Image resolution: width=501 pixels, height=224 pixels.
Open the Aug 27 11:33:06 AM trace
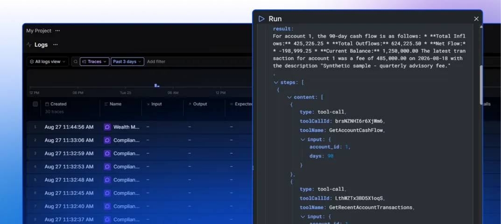(69, 140)
